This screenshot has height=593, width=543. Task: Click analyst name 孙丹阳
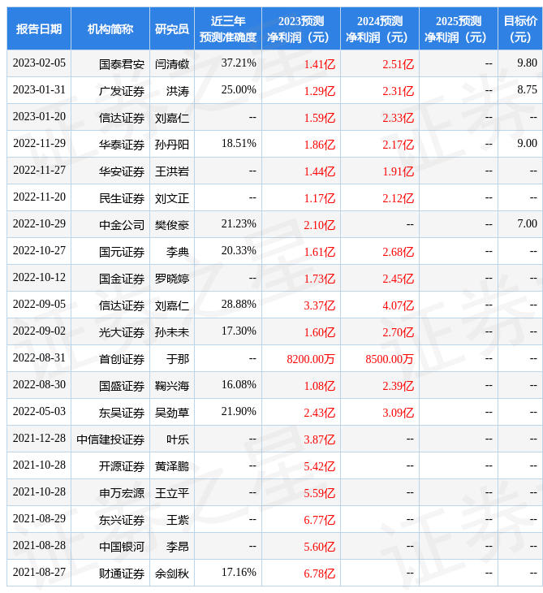(x=172, y=144)
